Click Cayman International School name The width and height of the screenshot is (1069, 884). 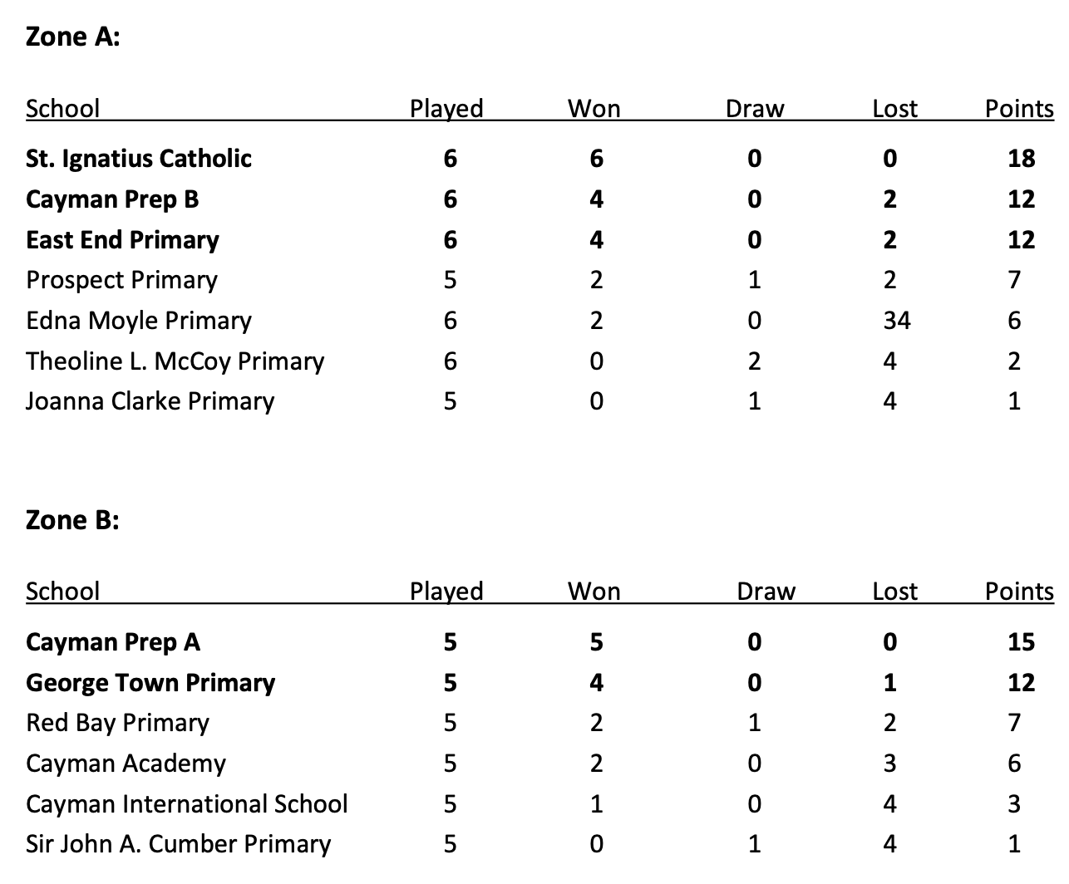point(186,804)
